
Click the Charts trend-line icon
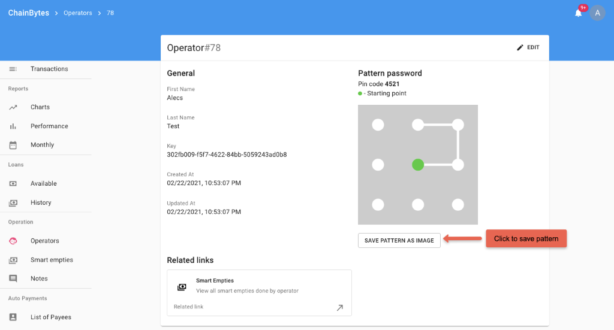13,107
